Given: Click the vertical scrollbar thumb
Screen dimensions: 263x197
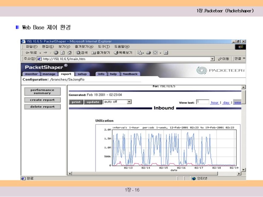Looking at the screenshot, I should pyautogui.click(x=243, y=97).
